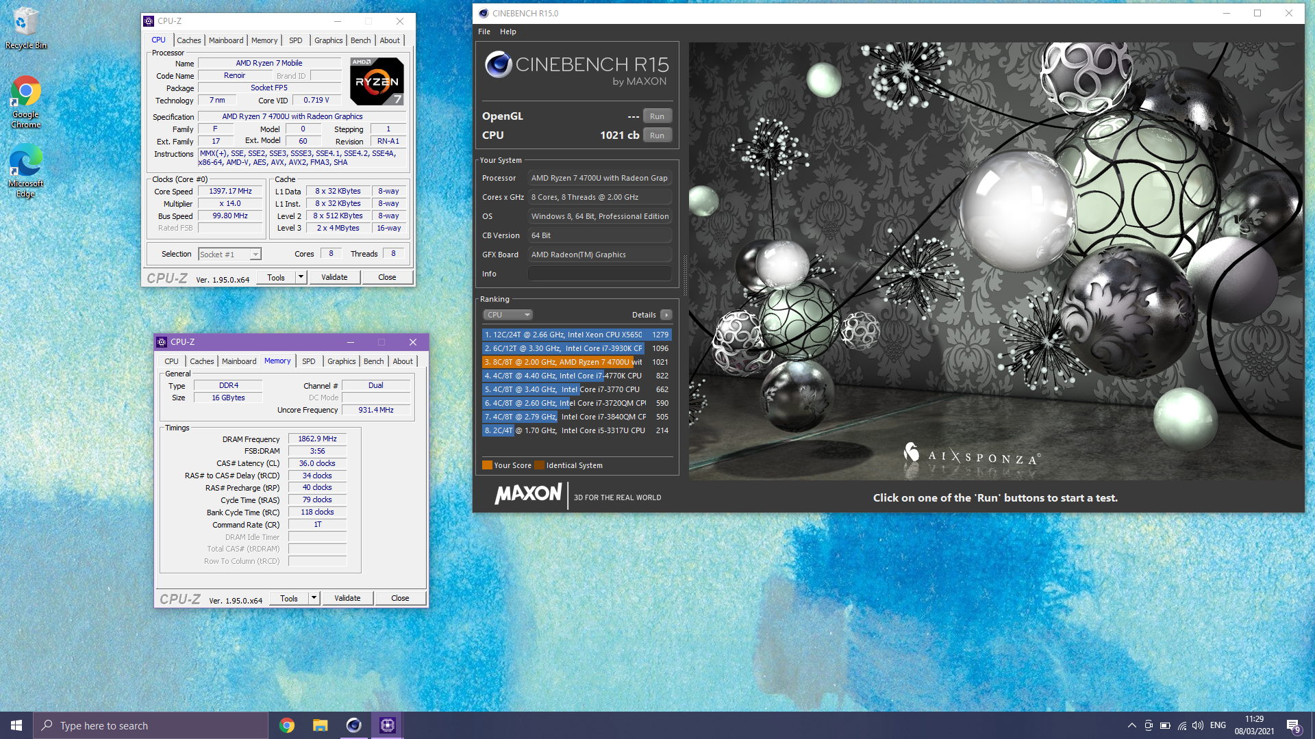
Task: Select ranking row AMD Ryzen 7 4700U
Action: 577,362
